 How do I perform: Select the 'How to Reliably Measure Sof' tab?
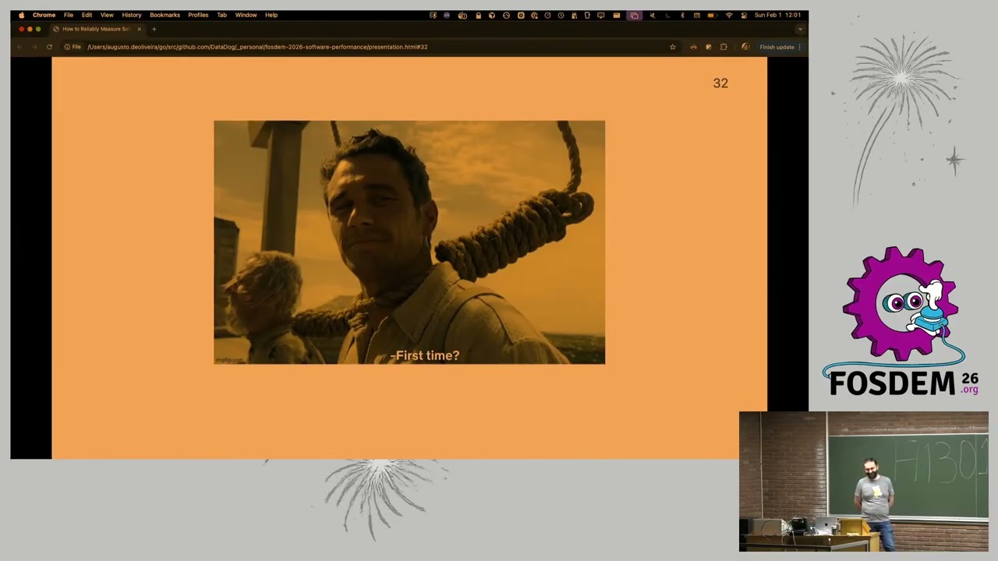pos(97,29)
